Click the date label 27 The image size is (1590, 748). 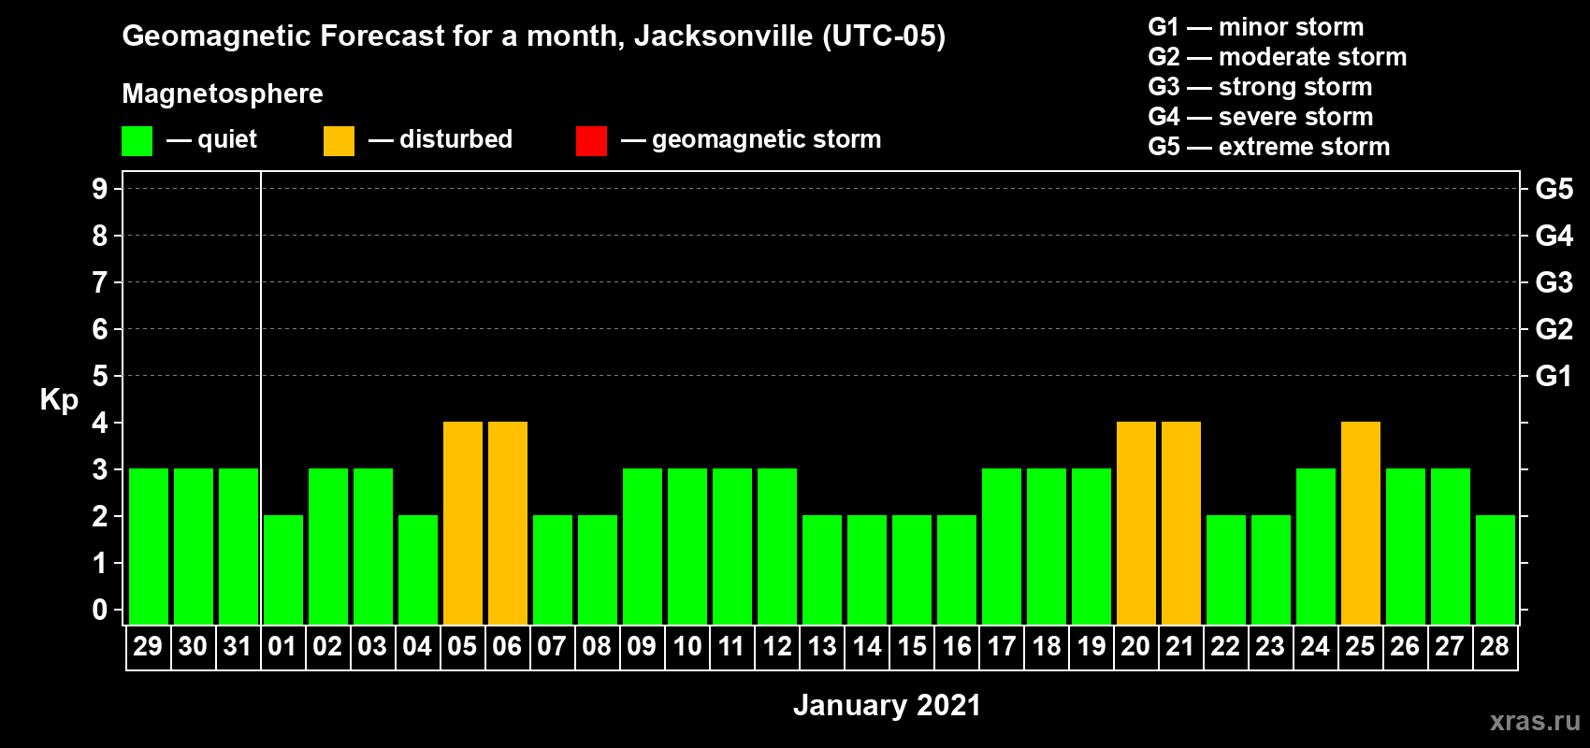1450,646
